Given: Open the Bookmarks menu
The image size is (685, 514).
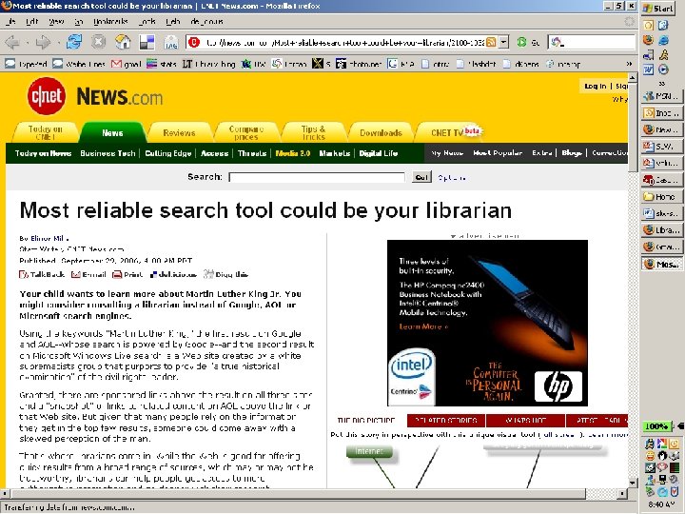Looking at the screenshot, I should pyautogui.click(x=110, y=21).
